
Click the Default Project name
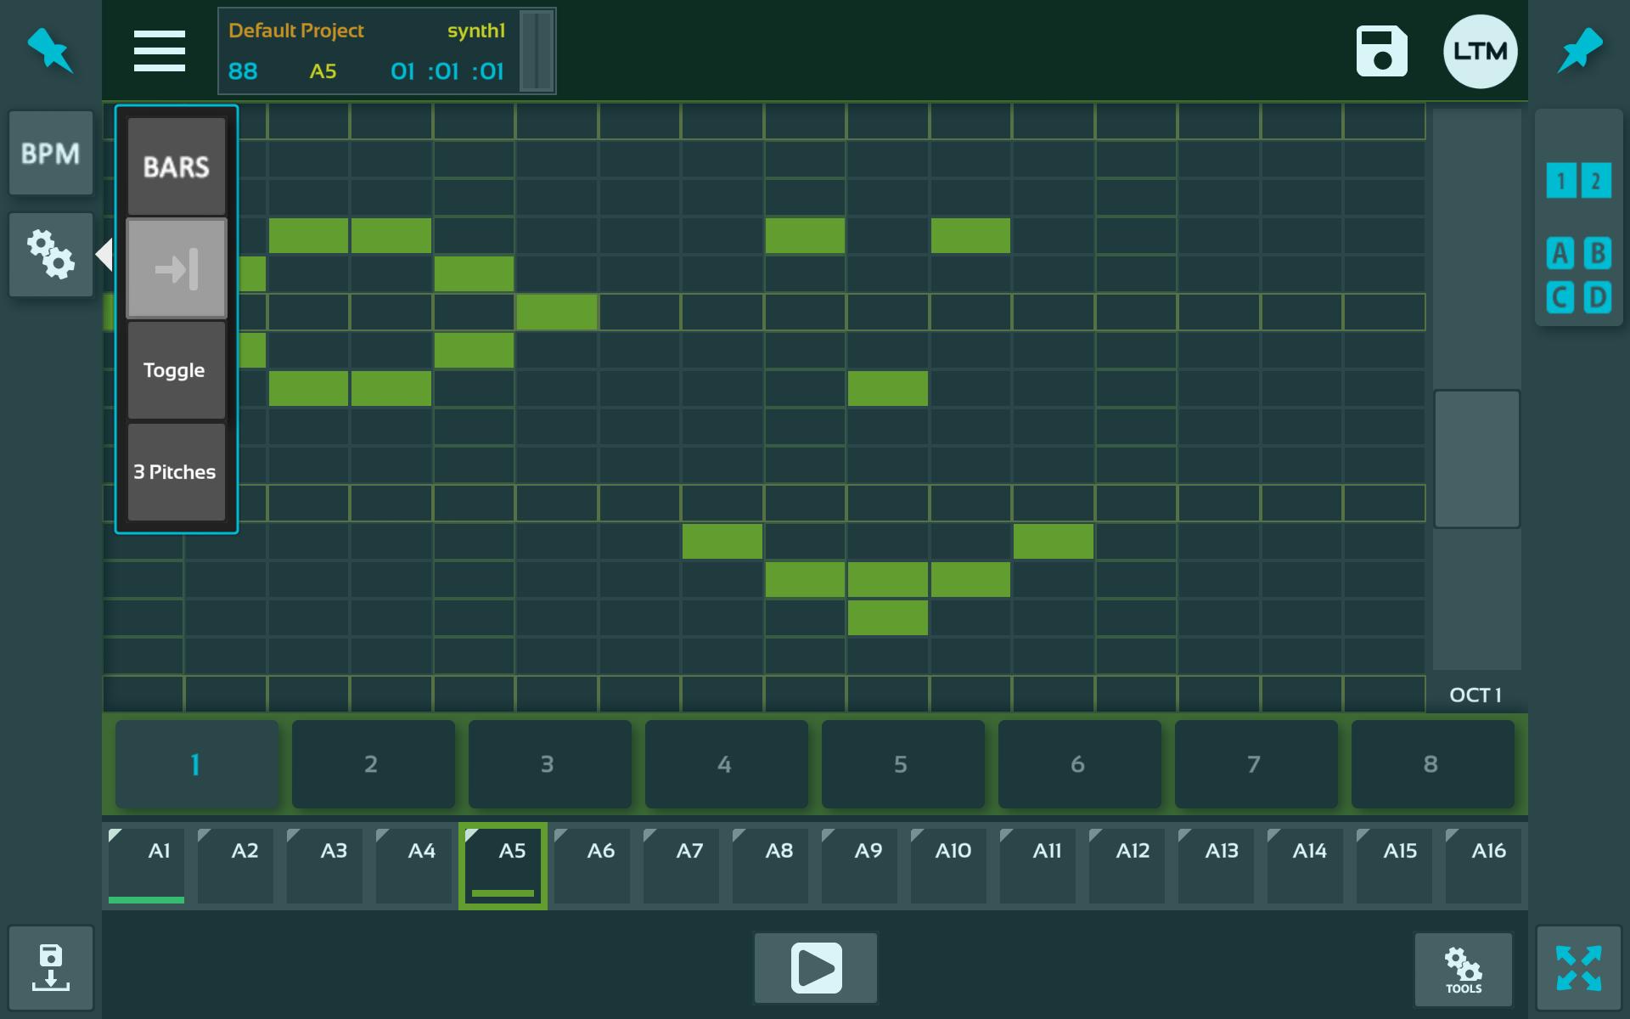click(296, 31)
